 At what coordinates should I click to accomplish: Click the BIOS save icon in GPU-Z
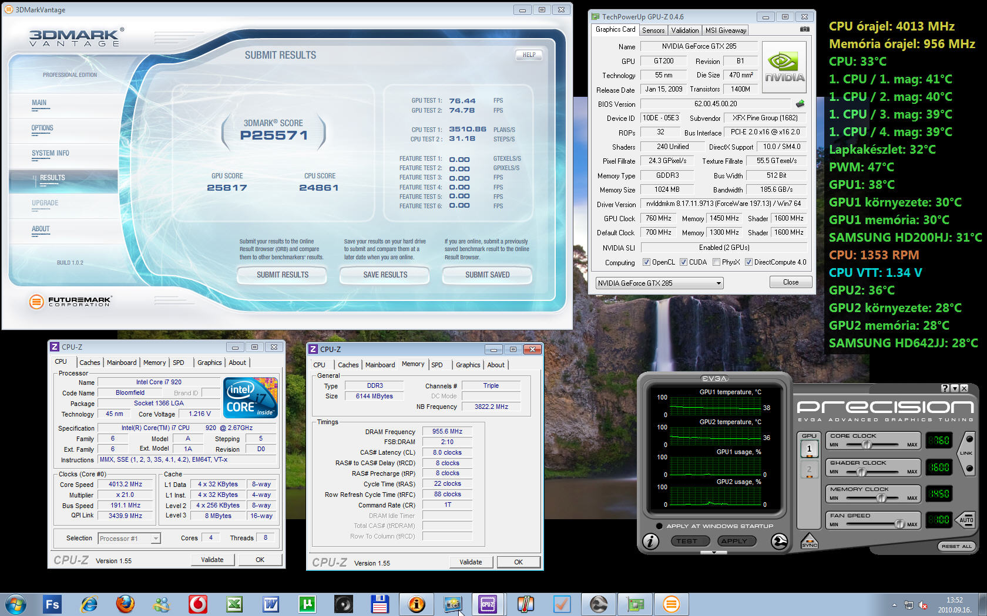(x=800, y=104)
